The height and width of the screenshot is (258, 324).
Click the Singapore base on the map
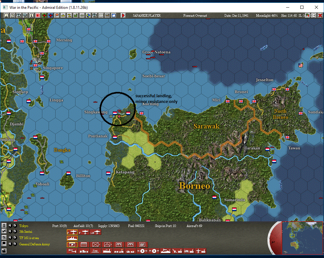[36, 65]
